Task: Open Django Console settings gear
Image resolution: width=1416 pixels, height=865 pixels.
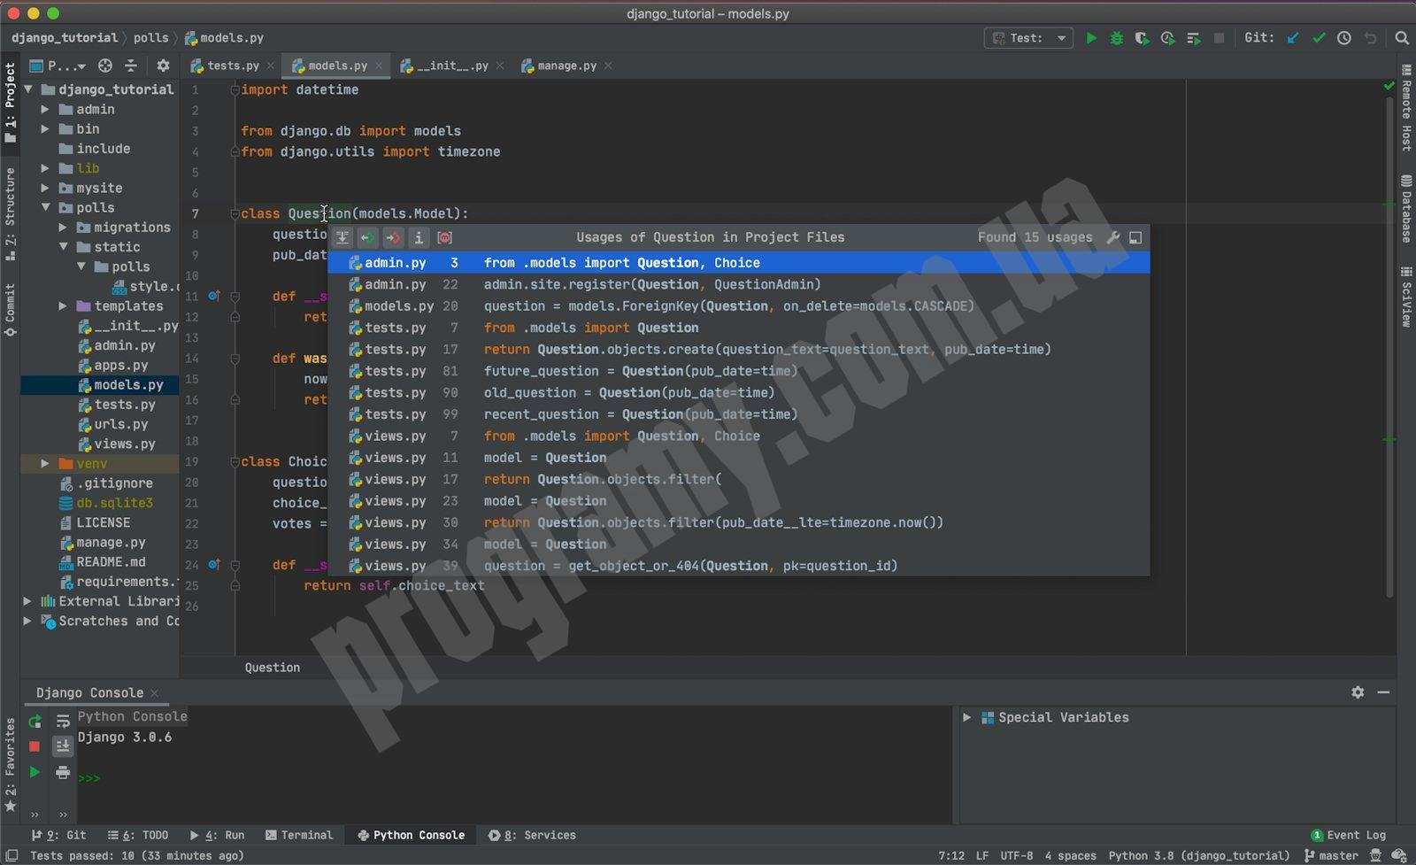Action: [x=1358, y=692]
